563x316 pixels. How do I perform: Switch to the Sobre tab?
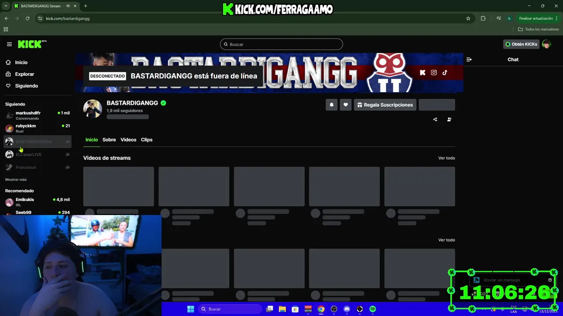tap(109, 140)
